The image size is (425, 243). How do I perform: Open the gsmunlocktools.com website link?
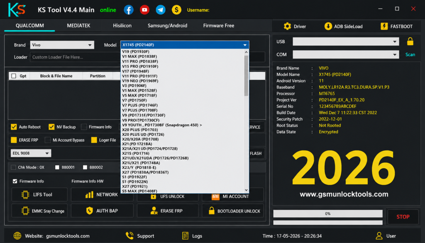point(68,236)
